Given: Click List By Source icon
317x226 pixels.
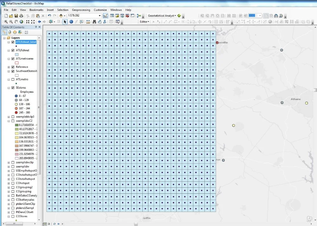Looking at the screenshot, I should point(10,32).
